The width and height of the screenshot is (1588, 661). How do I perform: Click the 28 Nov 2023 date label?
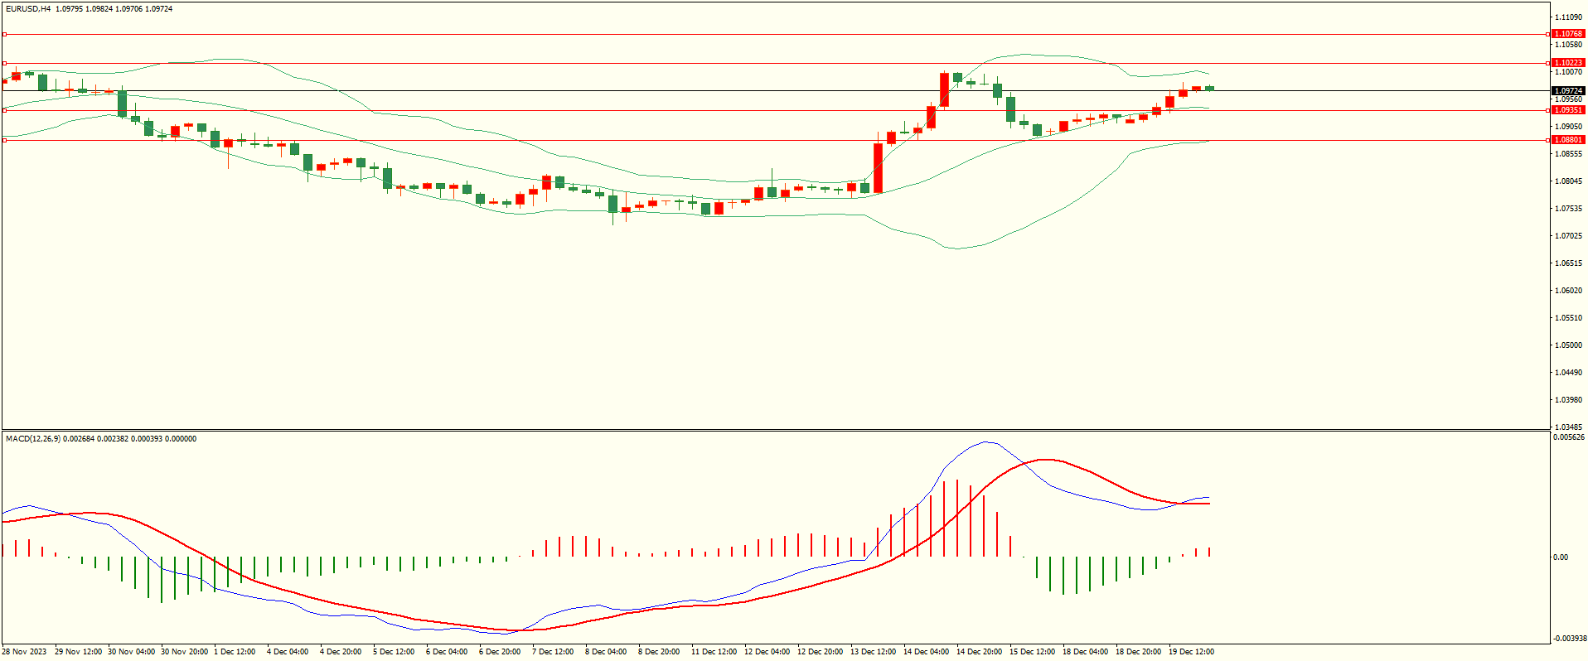point(25,652)
